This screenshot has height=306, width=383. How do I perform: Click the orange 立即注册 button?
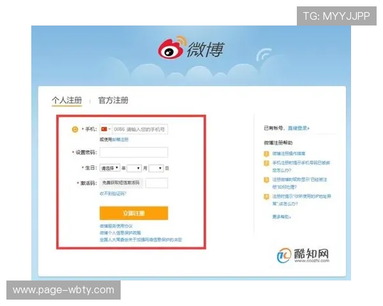tap(133, 213)
